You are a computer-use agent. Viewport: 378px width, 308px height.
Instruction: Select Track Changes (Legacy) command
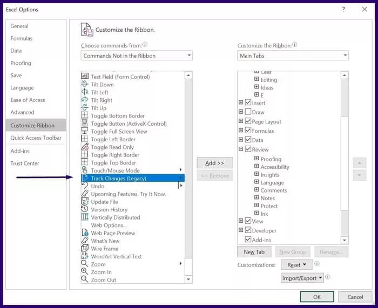point(133,178)
